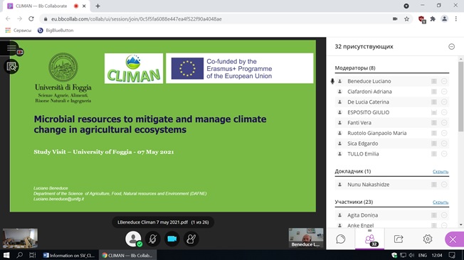Viewport: 464px width, 260px height.
Task: Switch to Word Information on SV_CL document
Action: (x=69, y=255)
